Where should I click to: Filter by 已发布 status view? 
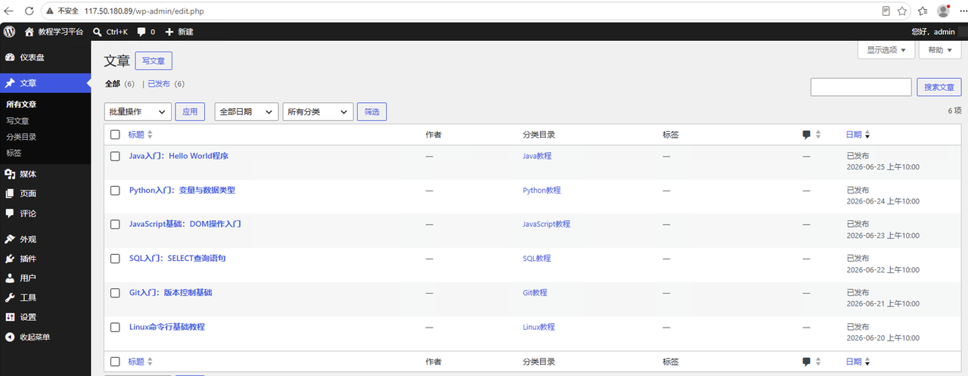click(158, 84)
